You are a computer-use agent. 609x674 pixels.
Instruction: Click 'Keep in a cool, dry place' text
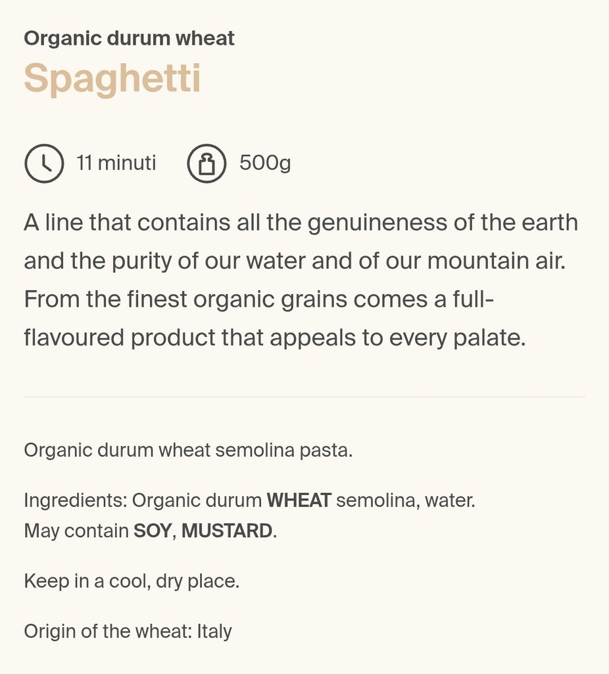[132, 581]
